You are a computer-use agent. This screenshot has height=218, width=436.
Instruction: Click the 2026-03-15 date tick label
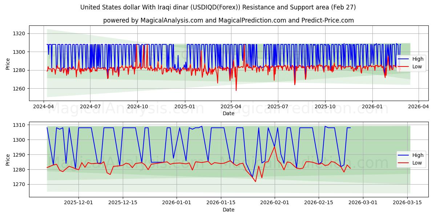click(x=407, y=203)
